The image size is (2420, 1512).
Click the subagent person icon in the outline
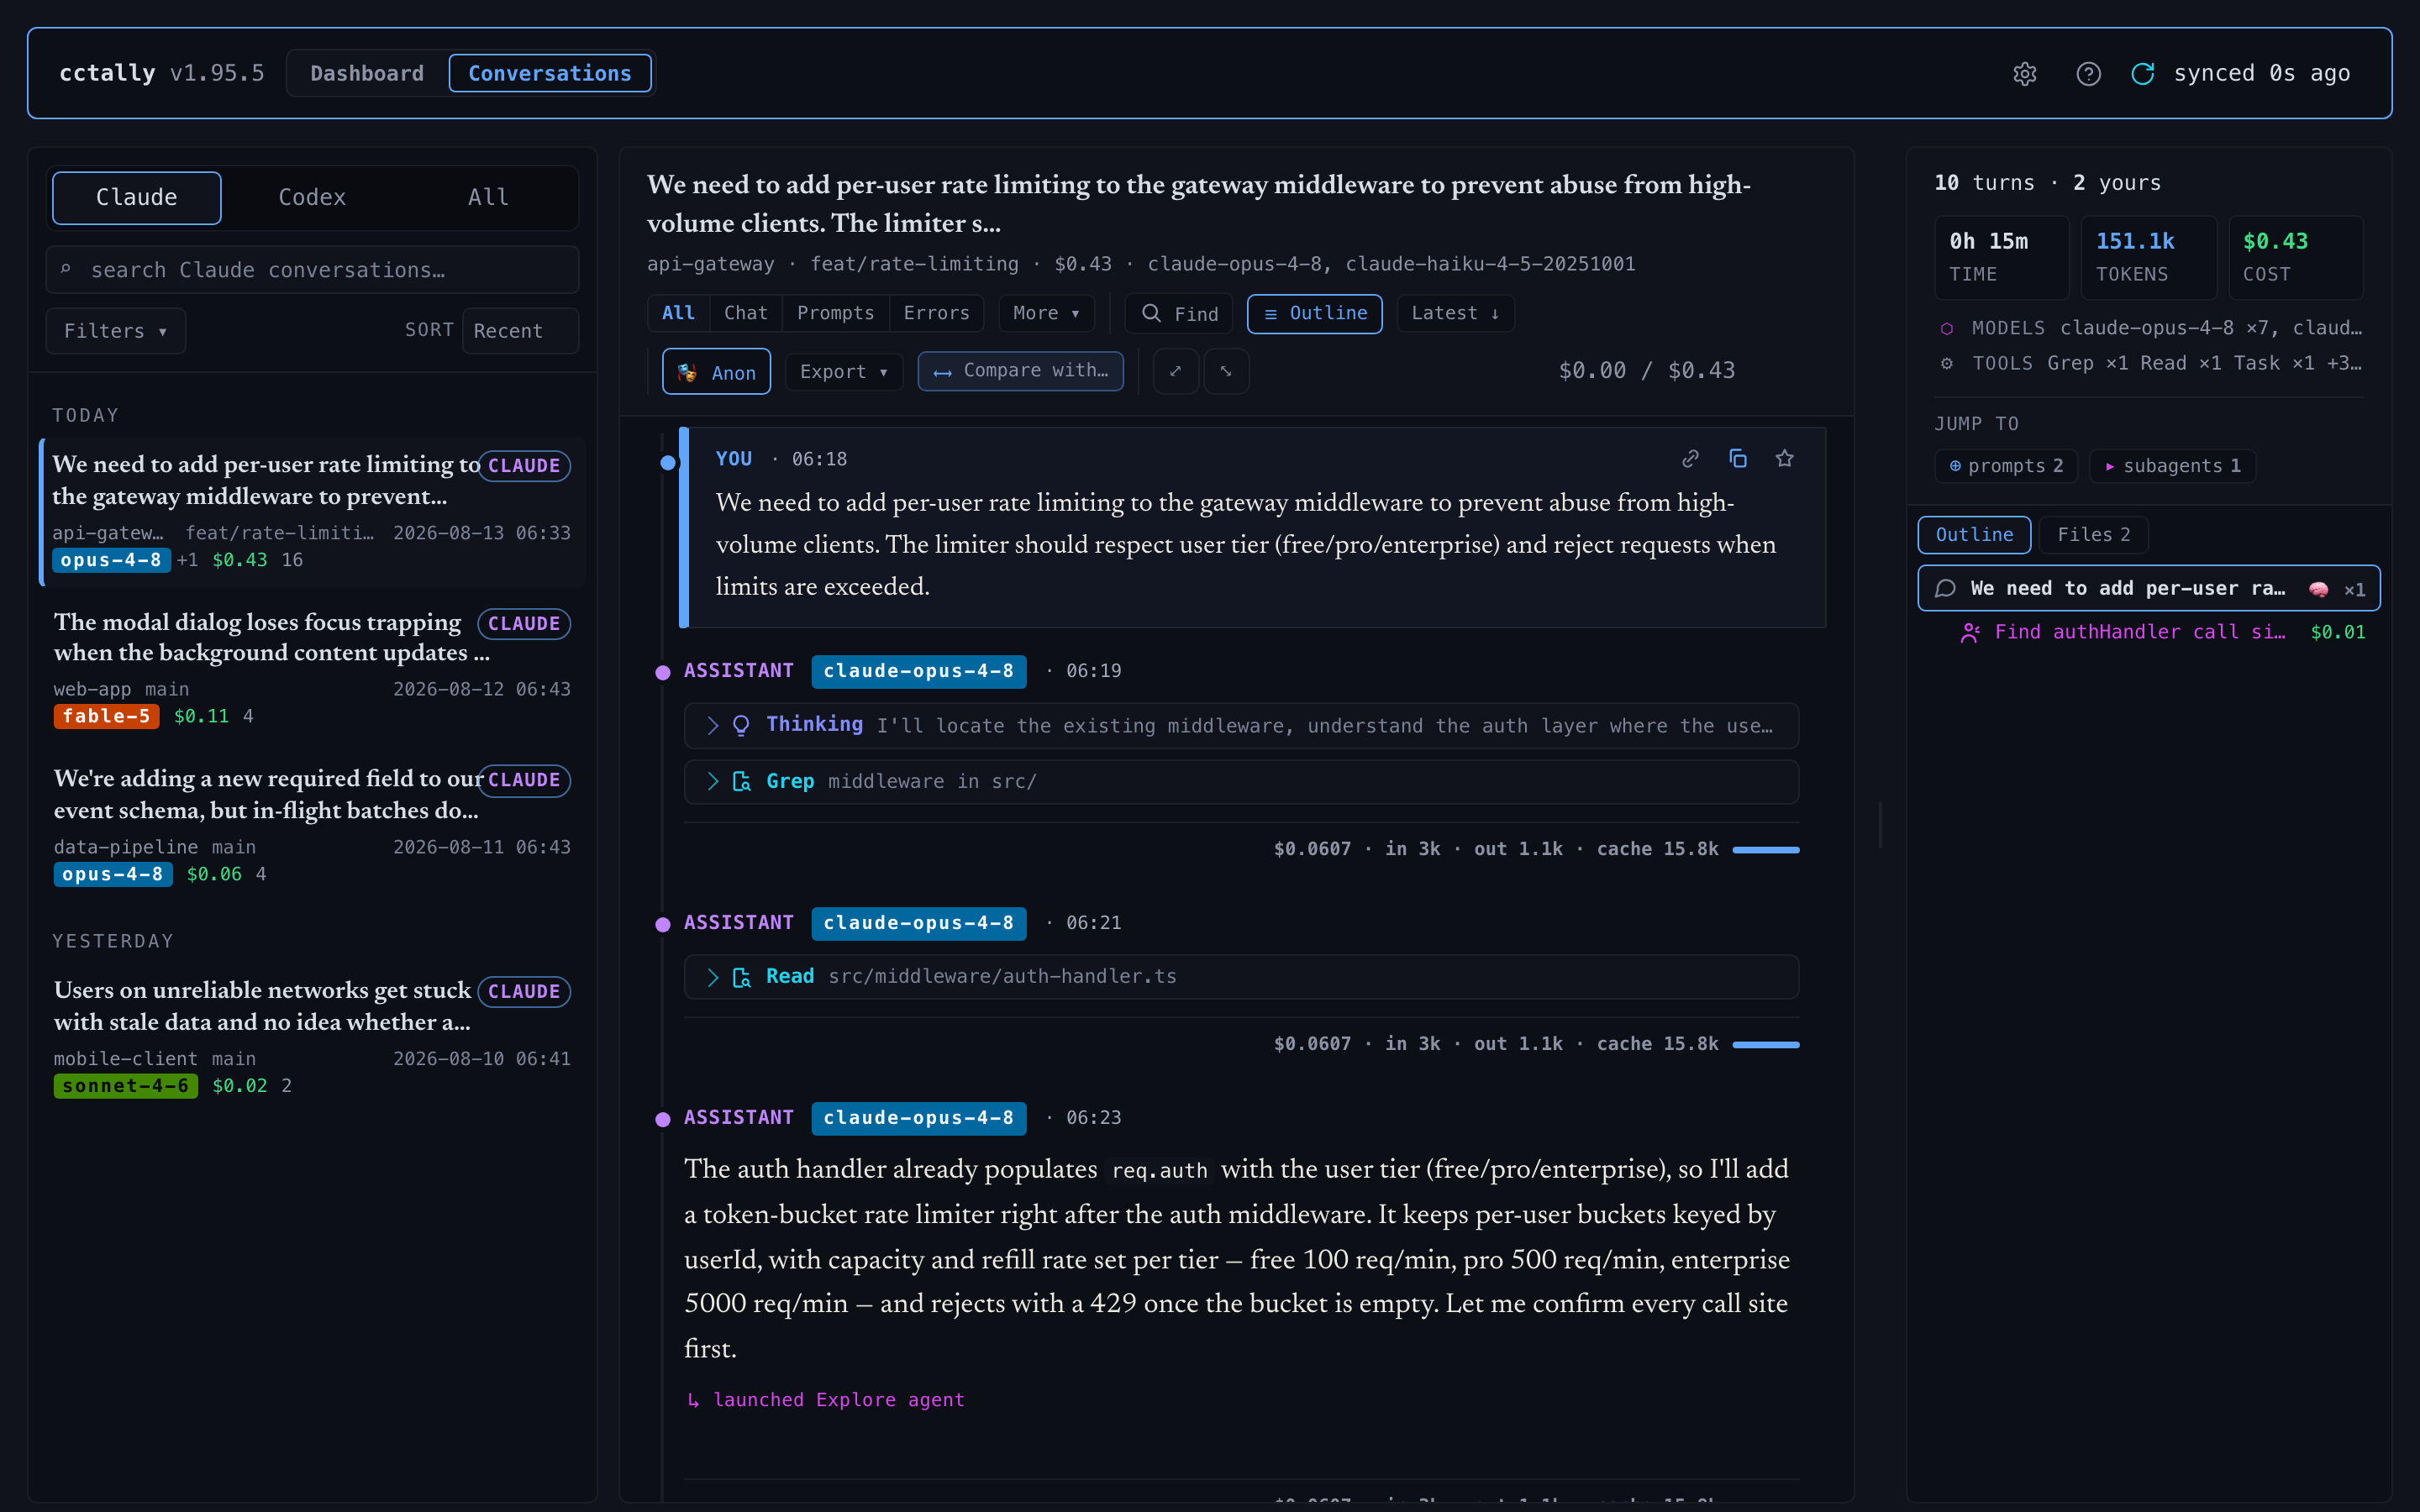click(x=1969, y=632)
